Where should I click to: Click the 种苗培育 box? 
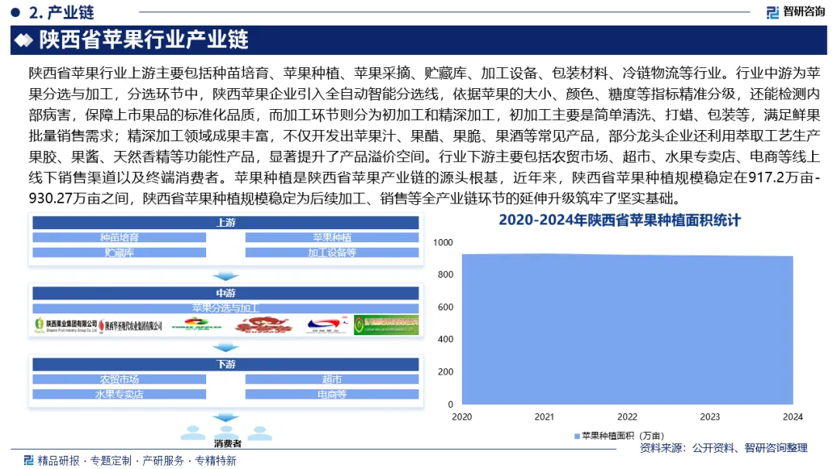pyautogui.click(x=119, y=237)
